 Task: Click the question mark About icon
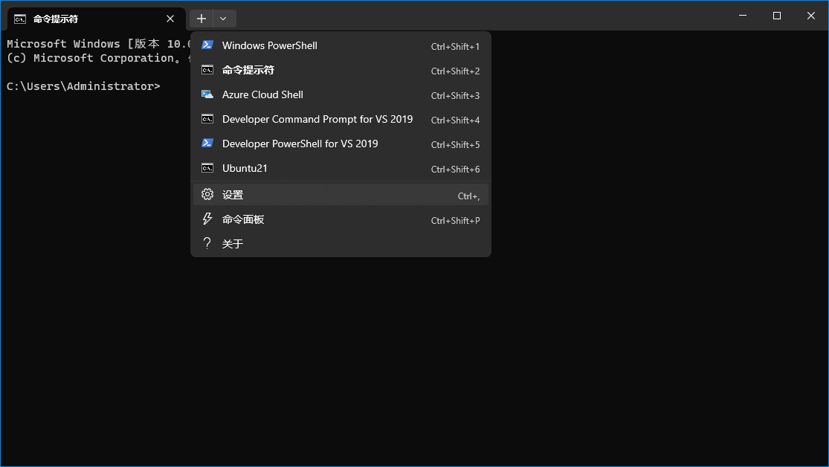pos(207,243)
